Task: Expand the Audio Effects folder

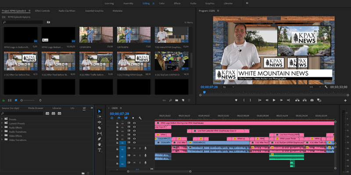Action: click(2, 127)
